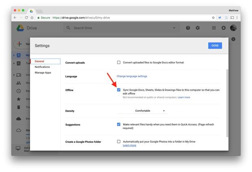252x172 pixels.
Task: Select the Manage Apps settings tab
Action: click(43, 72)
